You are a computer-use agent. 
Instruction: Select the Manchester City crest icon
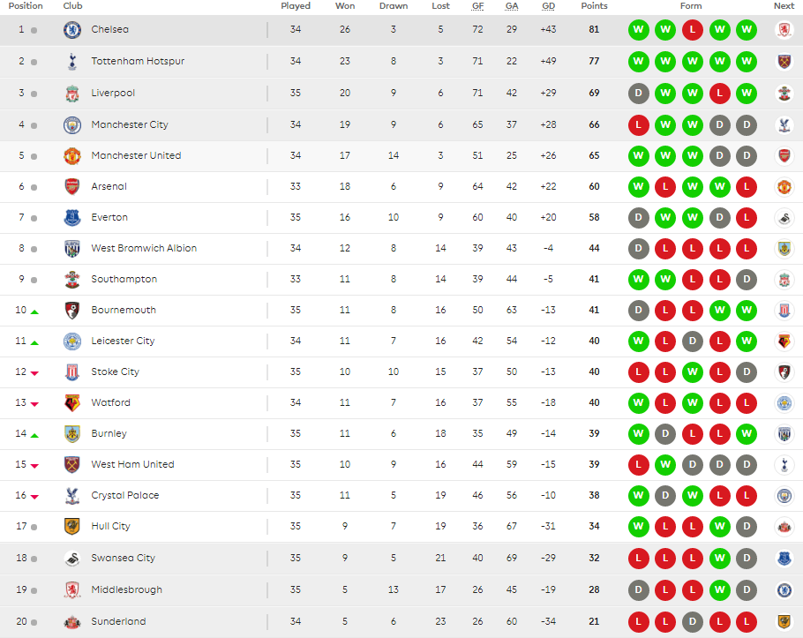72,125
